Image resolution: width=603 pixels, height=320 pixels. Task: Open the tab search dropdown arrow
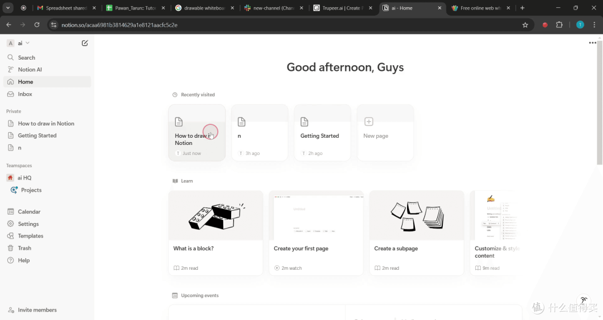[x=8, y=8]
